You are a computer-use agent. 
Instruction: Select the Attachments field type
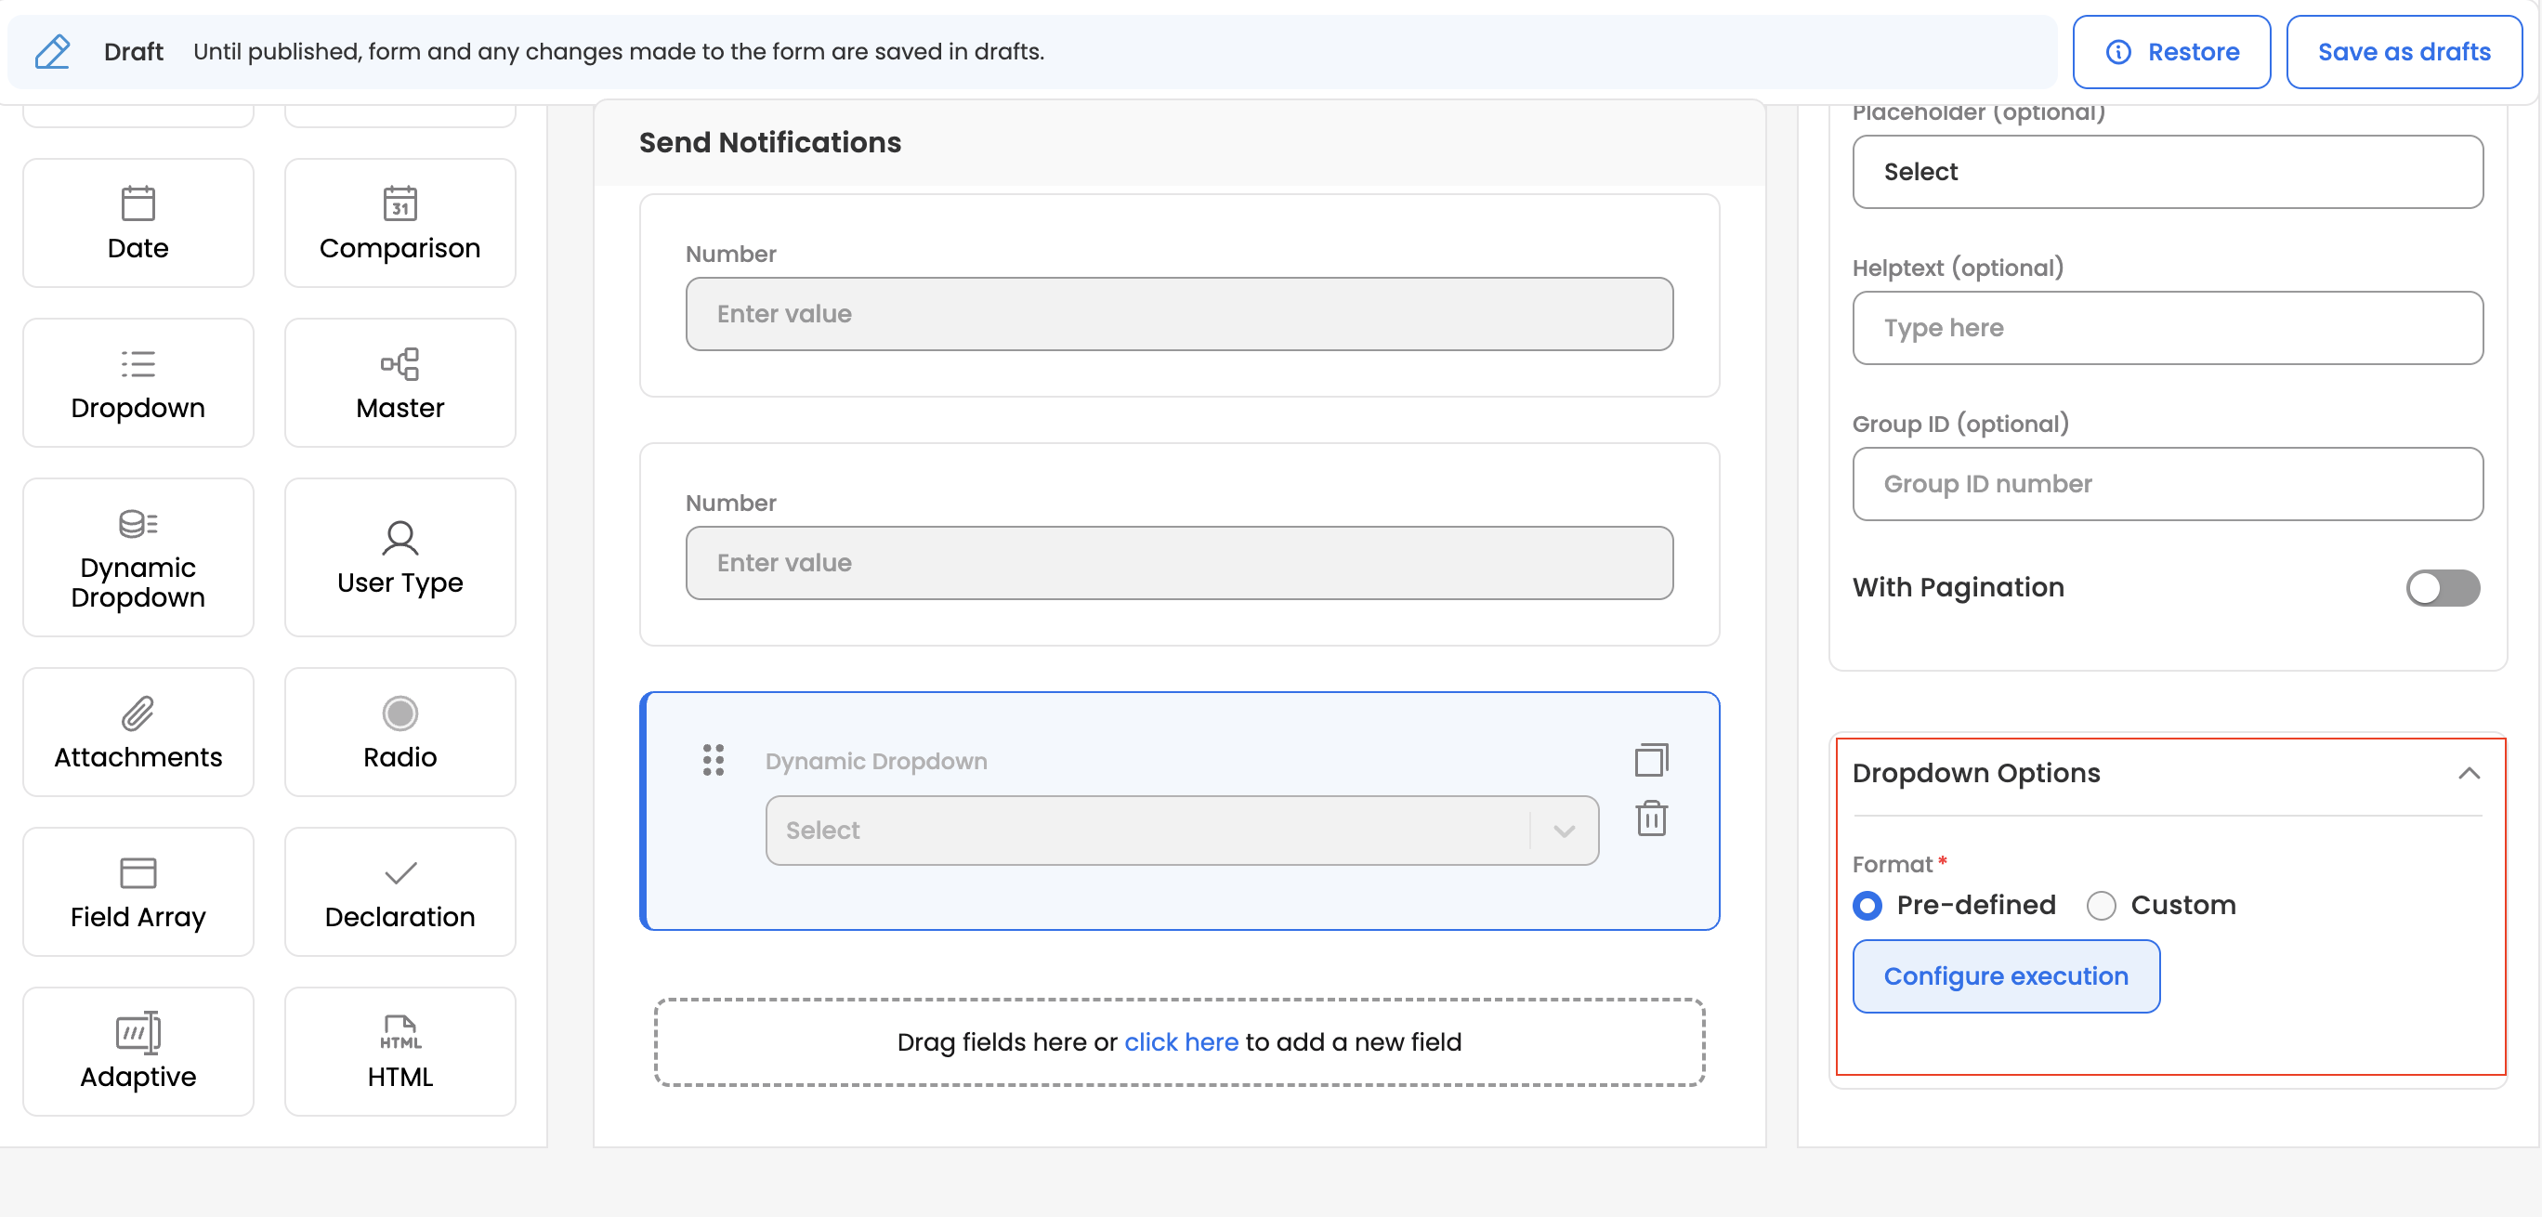(x=138, y=732)
